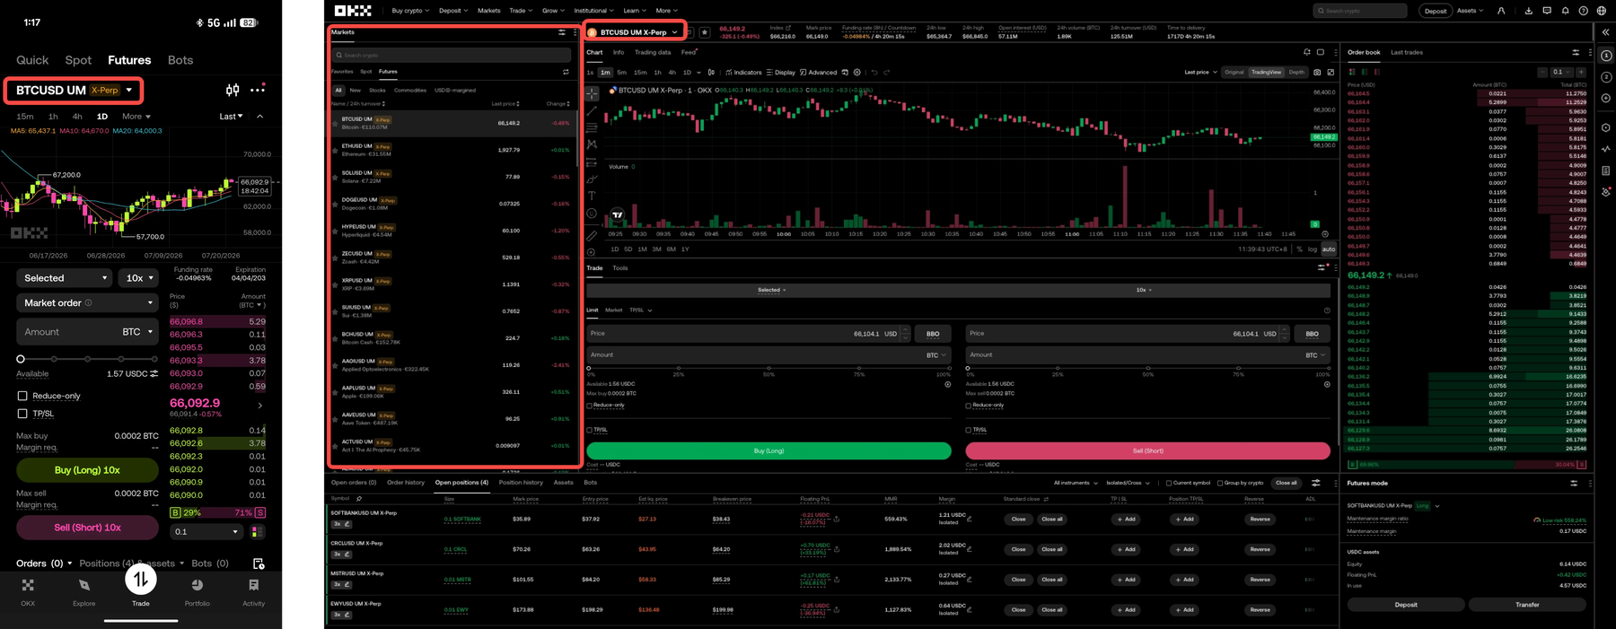Open mobile order book 0.1 depth dropdown
This screenshot has width=1616, height=629.
[x=206, y=532]
